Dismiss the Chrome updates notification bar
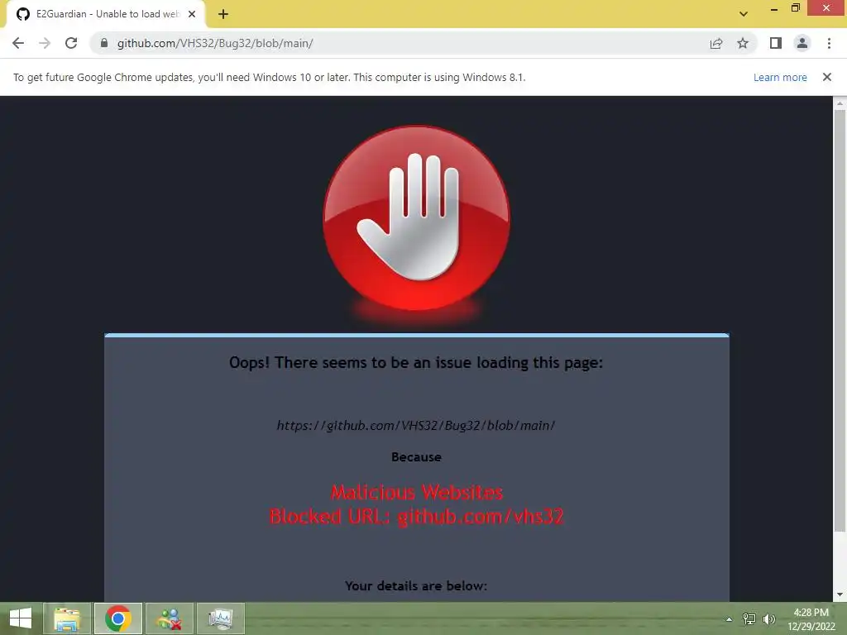The width and height of the screenshot is (847, 635). 827,77
